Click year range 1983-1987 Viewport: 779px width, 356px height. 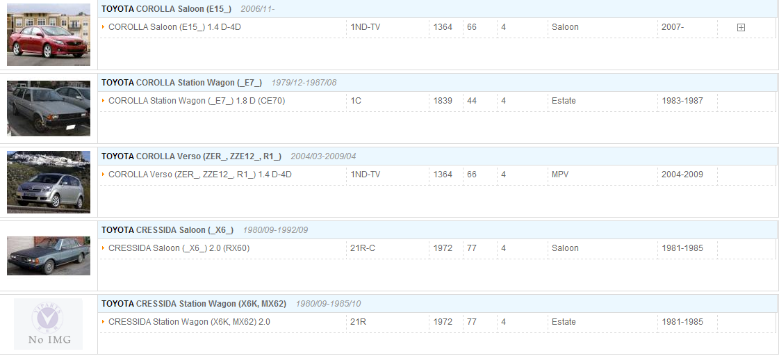[682, 100]
